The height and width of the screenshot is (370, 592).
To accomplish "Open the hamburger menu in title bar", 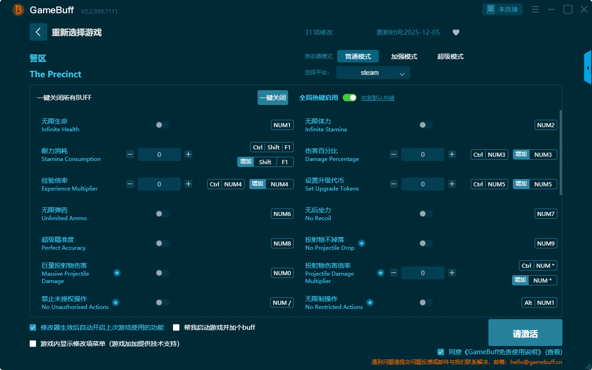I will tap(535, 9).
